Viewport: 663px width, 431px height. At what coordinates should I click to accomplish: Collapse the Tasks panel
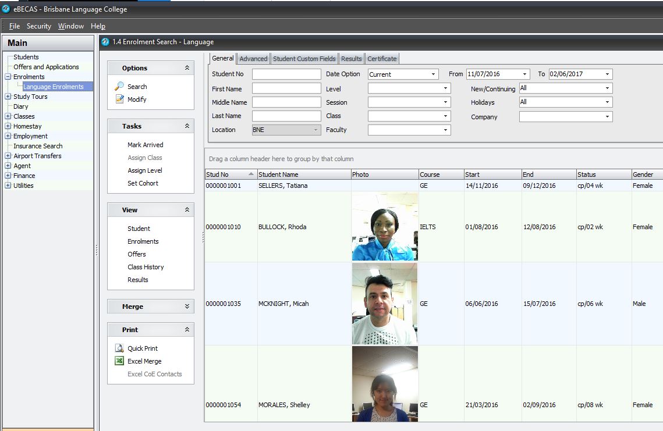pyautogui.click(x=187, y=126)
